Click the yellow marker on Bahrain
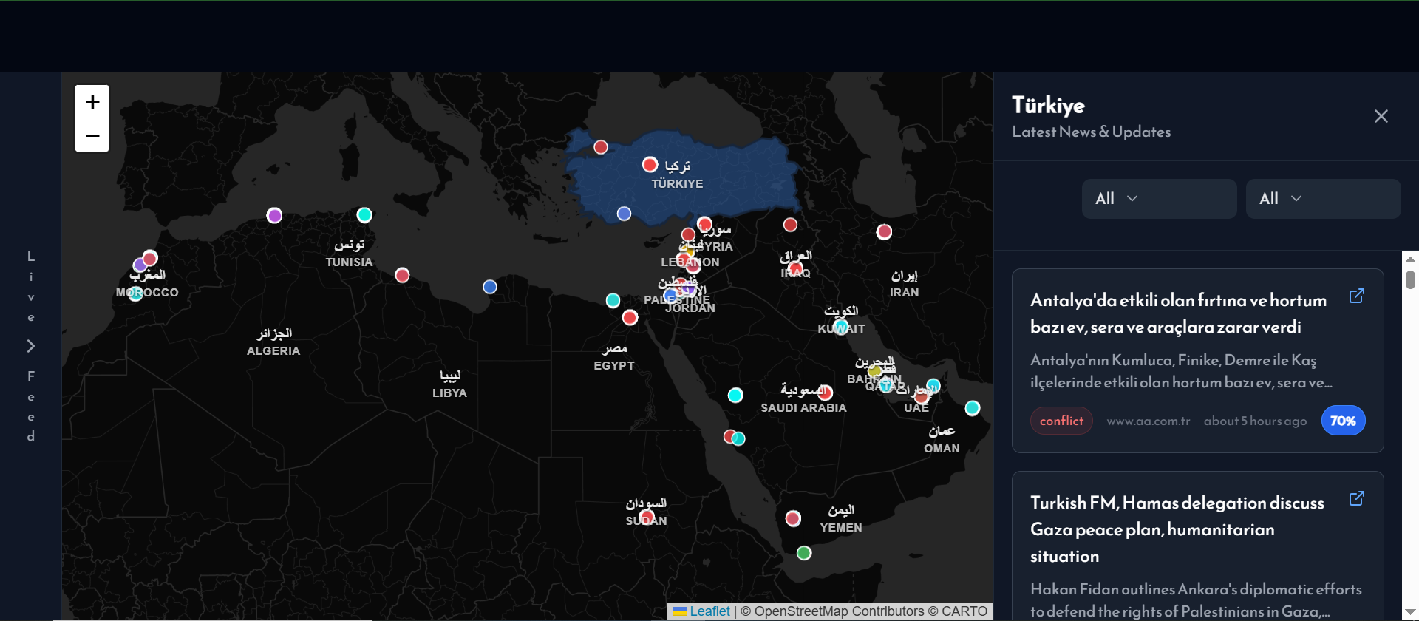 pos(875,371)
